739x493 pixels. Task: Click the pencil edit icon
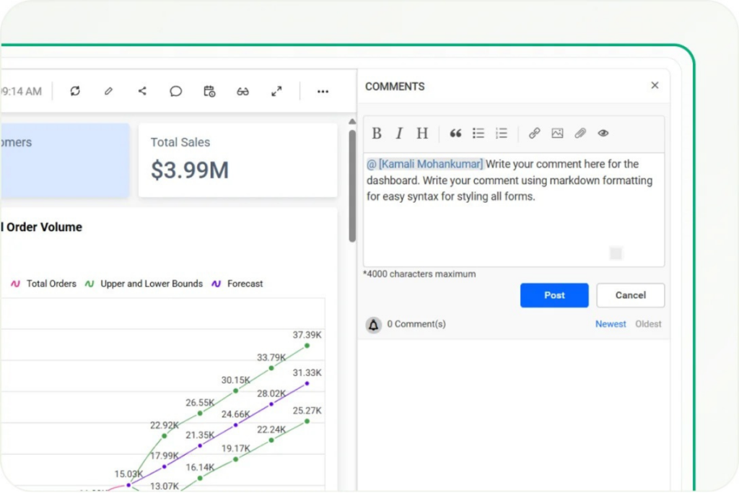point(108,92)
